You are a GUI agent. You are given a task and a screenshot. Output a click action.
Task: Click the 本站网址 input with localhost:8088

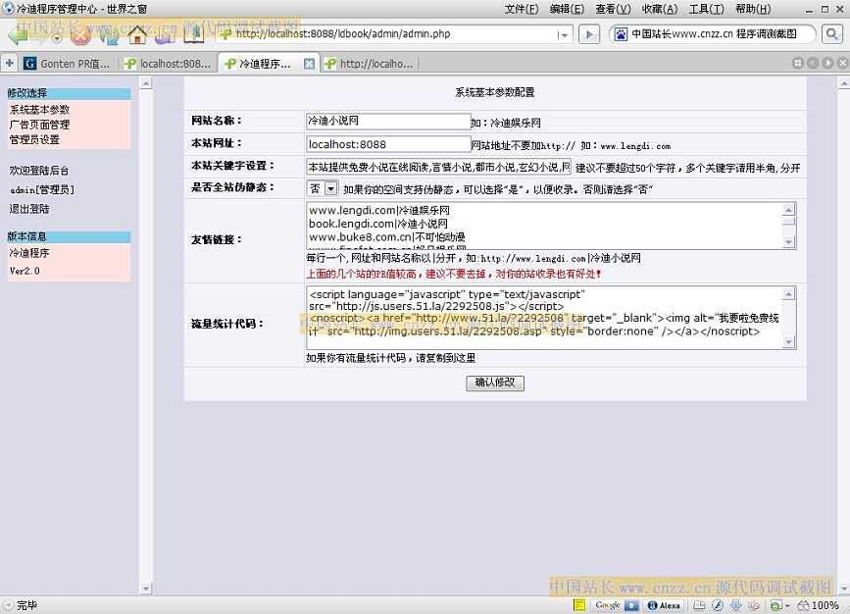[x=388, y=144]
